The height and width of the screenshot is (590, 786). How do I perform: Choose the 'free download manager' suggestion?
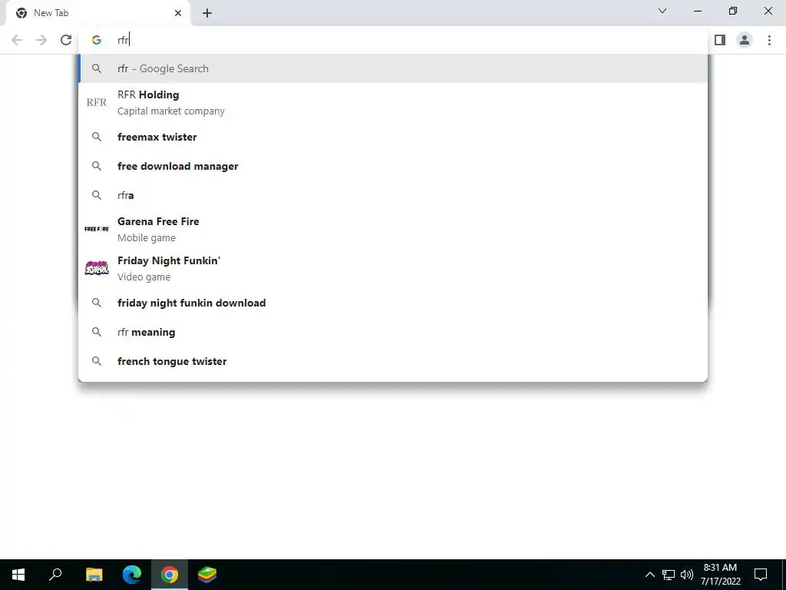pyautogui.click(x=393, y=166)
